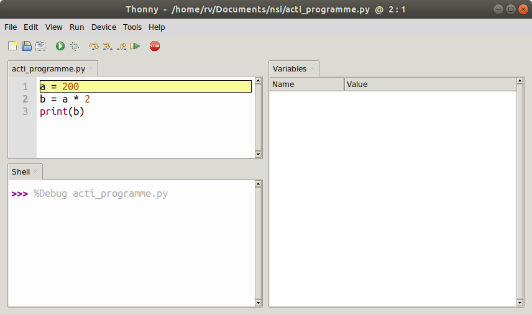Click the Name column header
Viewport: 532px width, 315px height.
coord(307,84)
